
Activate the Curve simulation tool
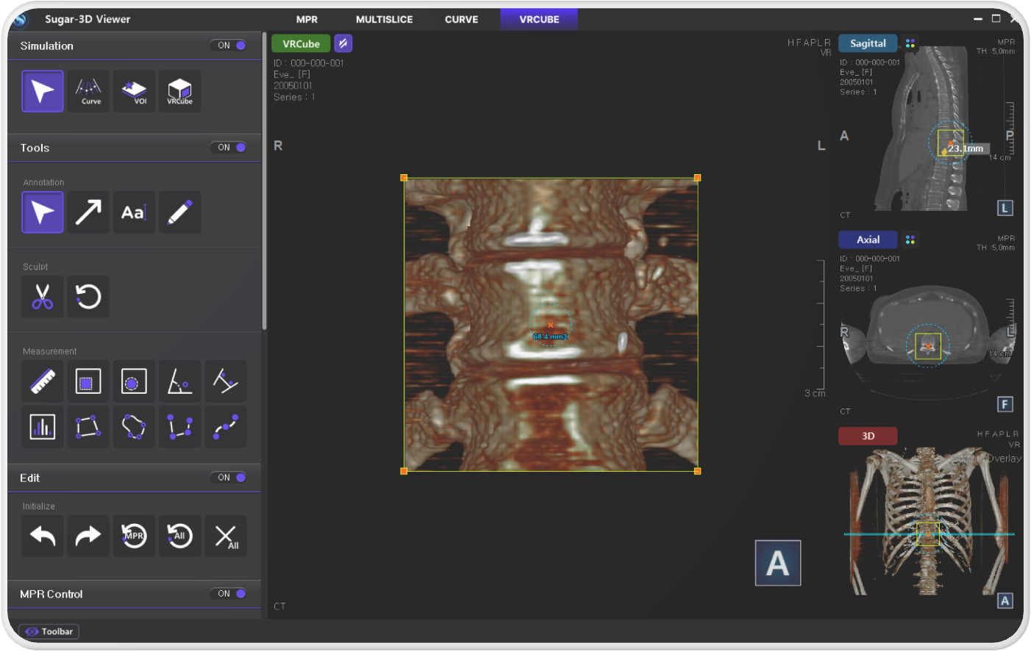pyautogui.click(x=88, y=91)
